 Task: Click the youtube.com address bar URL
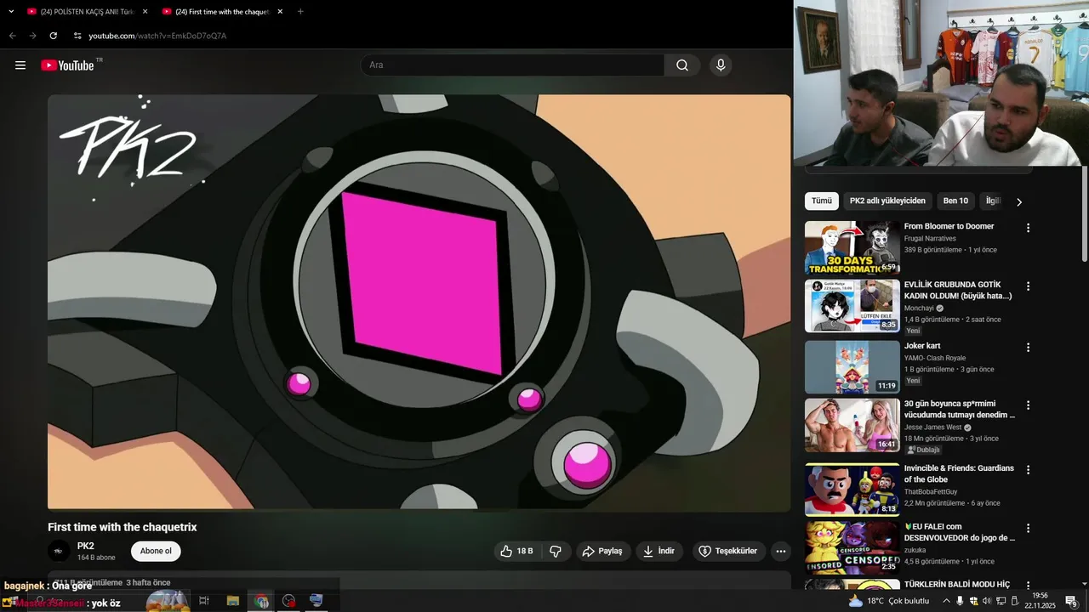tap(157, 36)
